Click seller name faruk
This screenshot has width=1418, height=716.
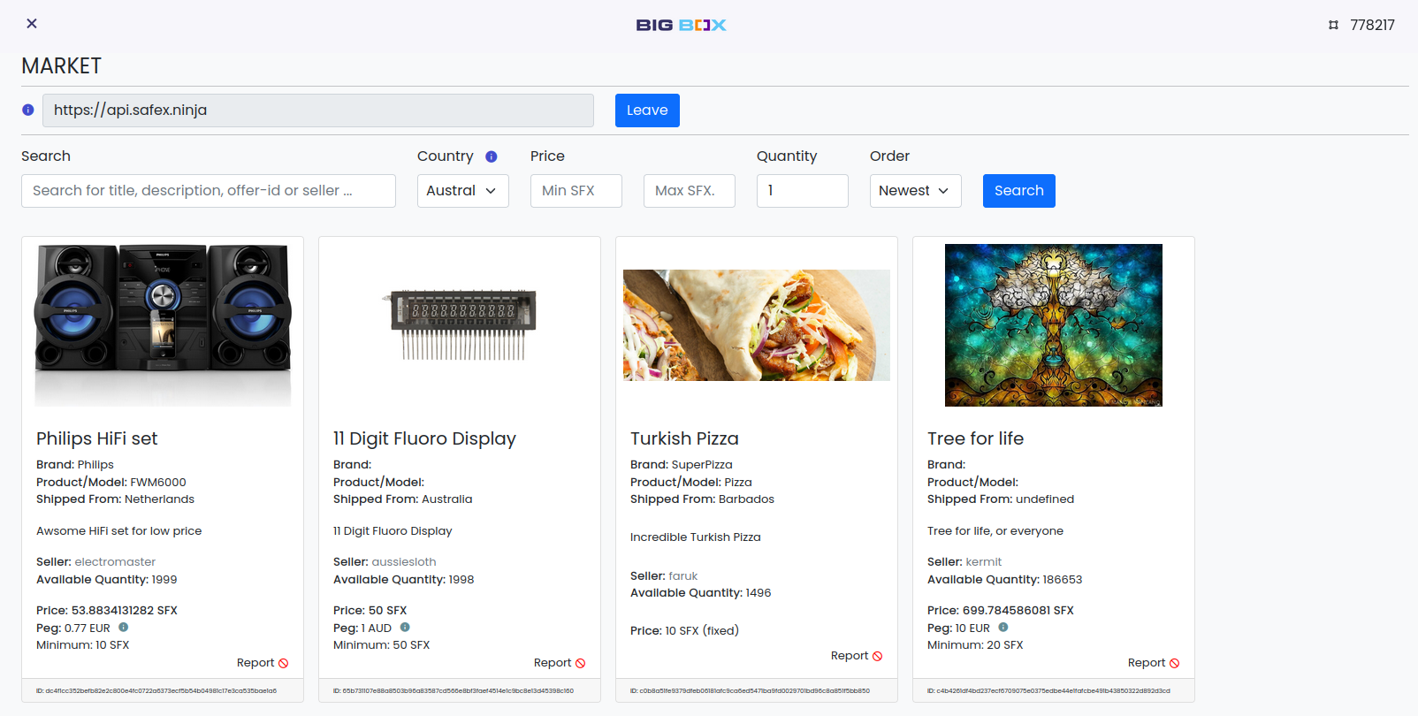tap(683, 576)
